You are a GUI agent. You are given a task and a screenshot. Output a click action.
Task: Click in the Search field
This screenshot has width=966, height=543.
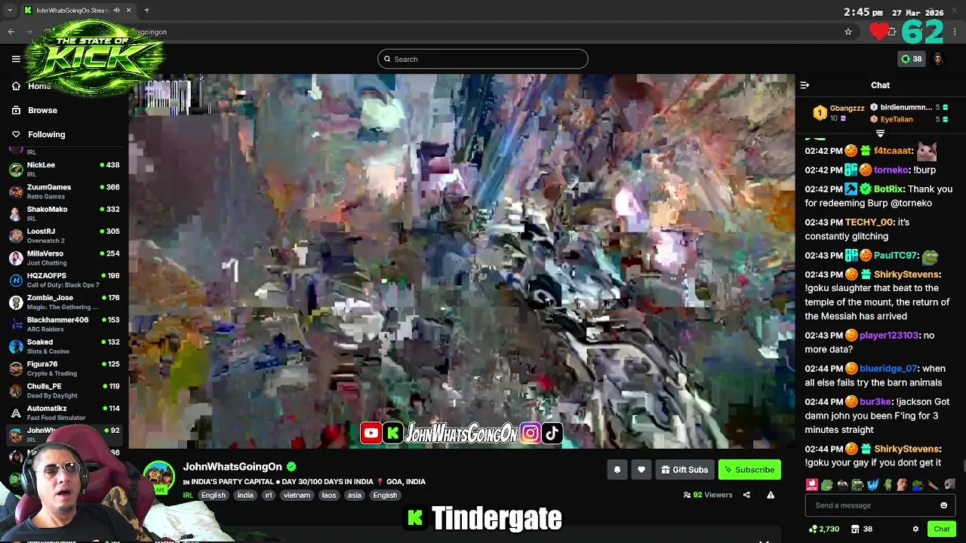coord(483,59)
